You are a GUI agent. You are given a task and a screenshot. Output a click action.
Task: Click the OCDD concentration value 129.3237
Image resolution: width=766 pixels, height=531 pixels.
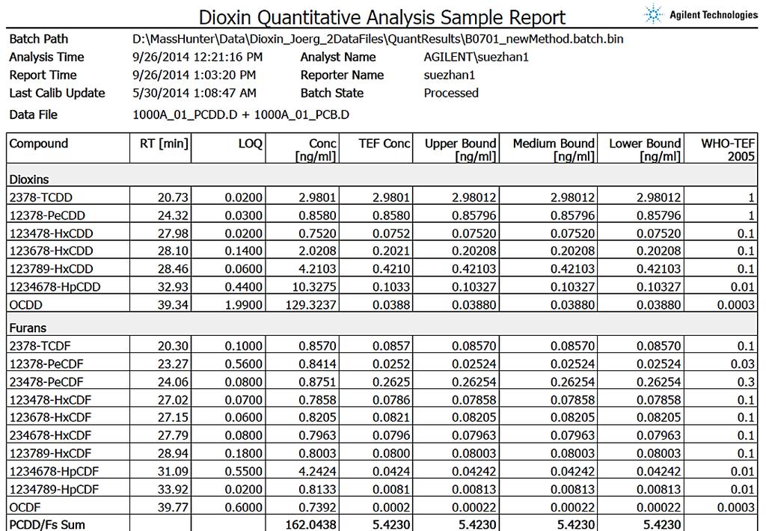pos(310,305)
